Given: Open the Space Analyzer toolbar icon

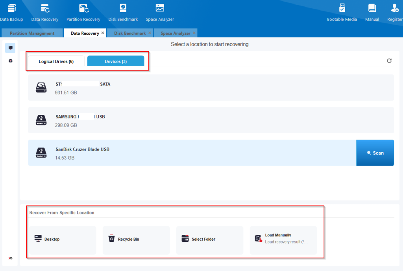Looking at the screenshot, I should [160, 8].
